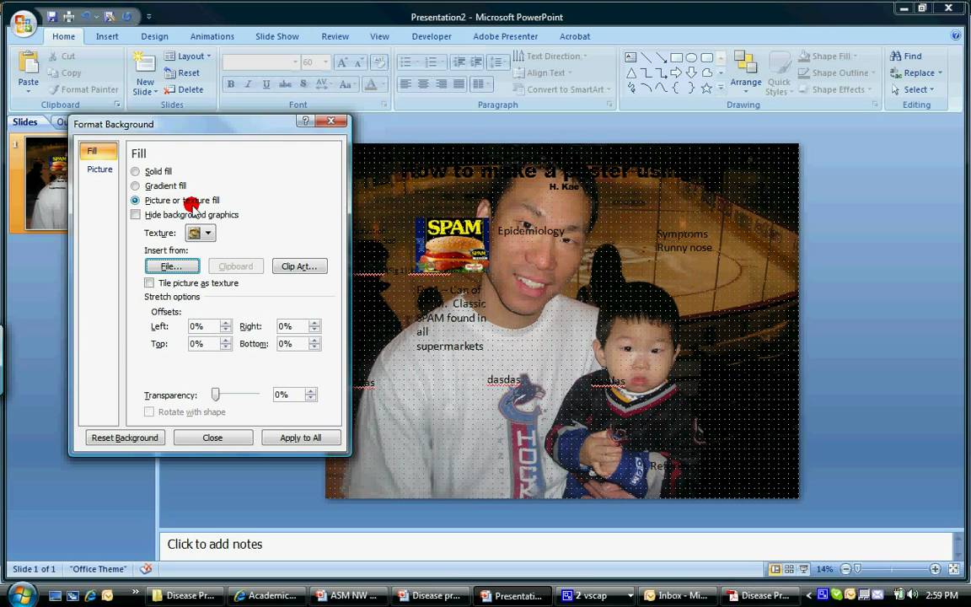Check Hide background graphics checkbox

pos(136,214)
